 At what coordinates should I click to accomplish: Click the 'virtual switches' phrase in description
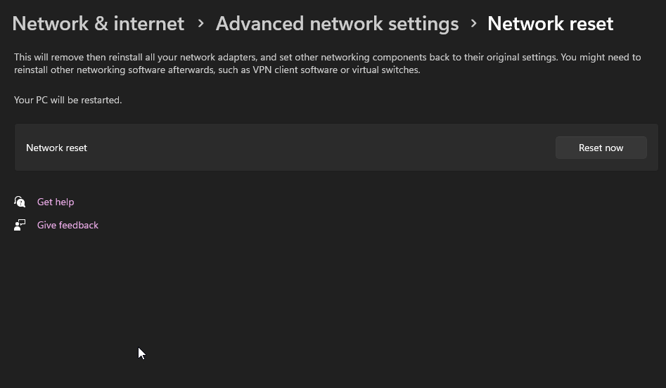point(385,70)
